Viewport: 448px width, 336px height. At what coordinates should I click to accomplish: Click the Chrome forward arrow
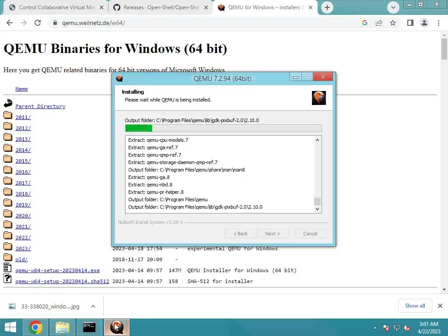click(24, 23)
